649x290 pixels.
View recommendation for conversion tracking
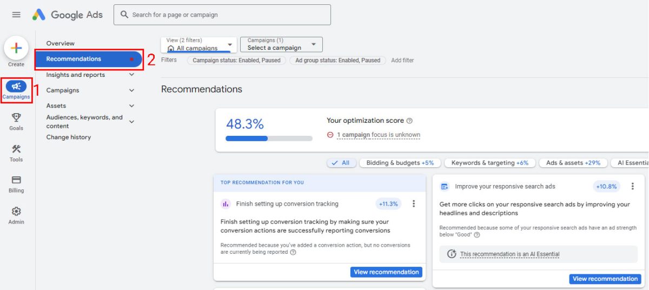[x=386, y=272]
